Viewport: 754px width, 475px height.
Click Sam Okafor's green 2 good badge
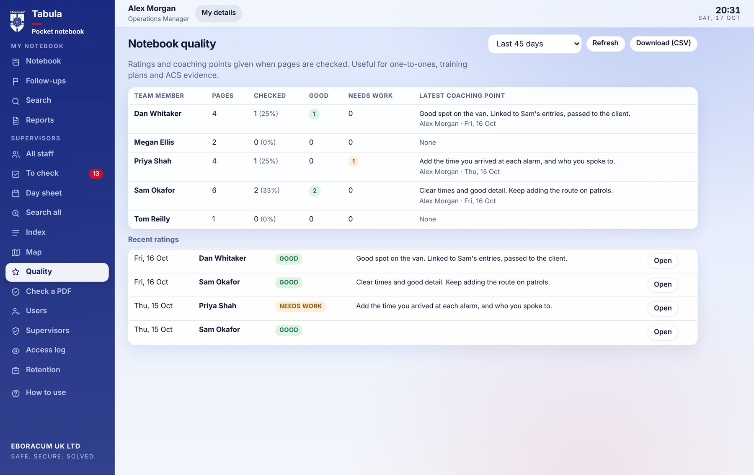[x=315, y=191]
